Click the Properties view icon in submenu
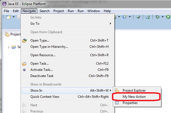Screen dimensions: 171x113 [x=117, y=103]
